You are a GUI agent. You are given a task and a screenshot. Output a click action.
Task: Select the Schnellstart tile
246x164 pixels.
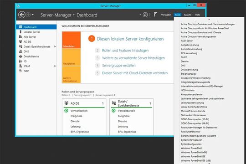pos(71,40)
